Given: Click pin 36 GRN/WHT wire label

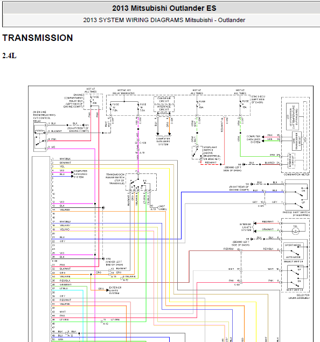Looking at the screenshot, I should 65,284.
